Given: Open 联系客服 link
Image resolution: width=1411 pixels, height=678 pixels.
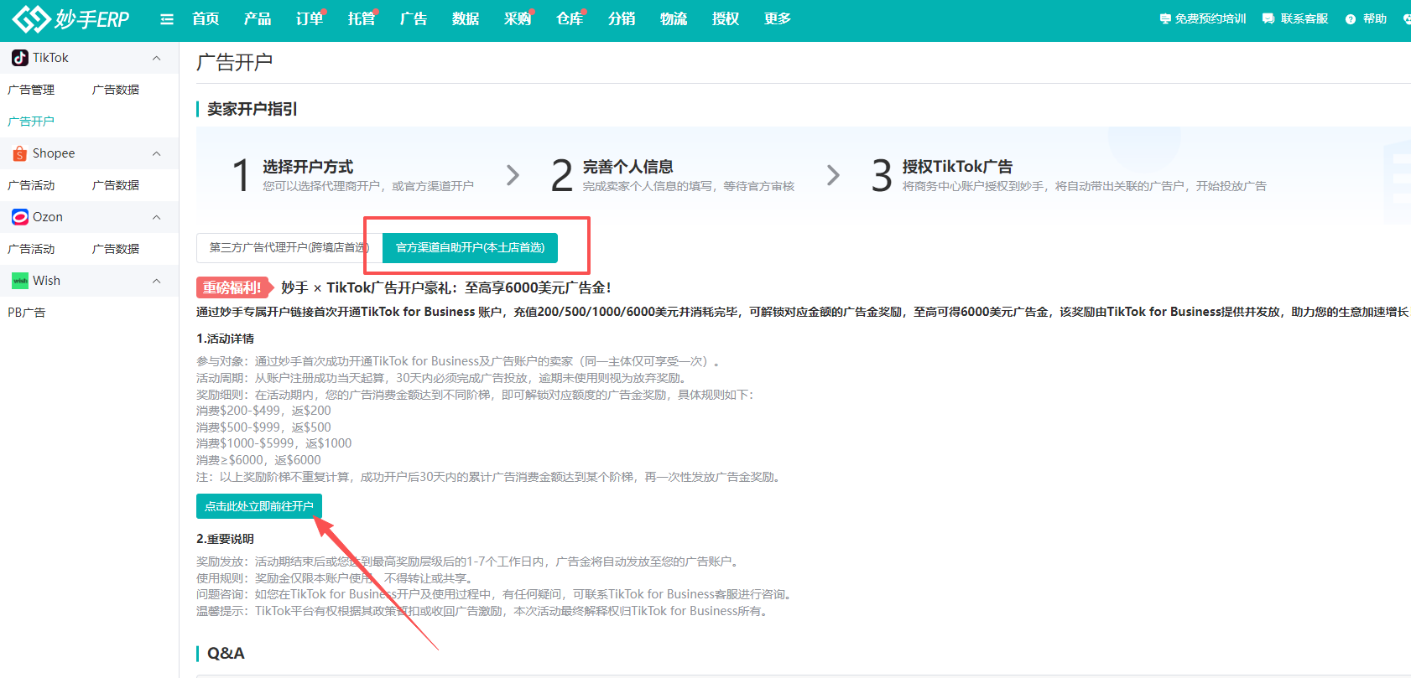Looking at the screenshot, I should [x=1304, y=19].
